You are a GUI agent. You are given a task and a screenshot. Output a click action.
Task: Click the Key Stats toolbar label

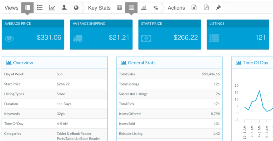point(99,8)
